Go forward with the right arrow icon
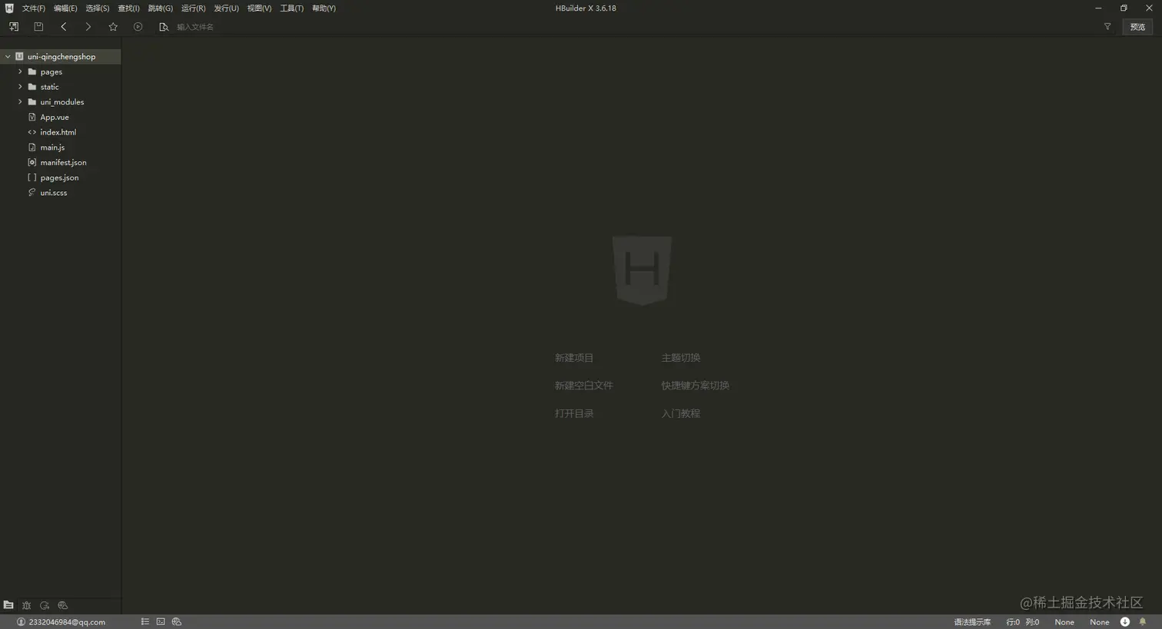Screen dimensions: 1162x629 88,27
